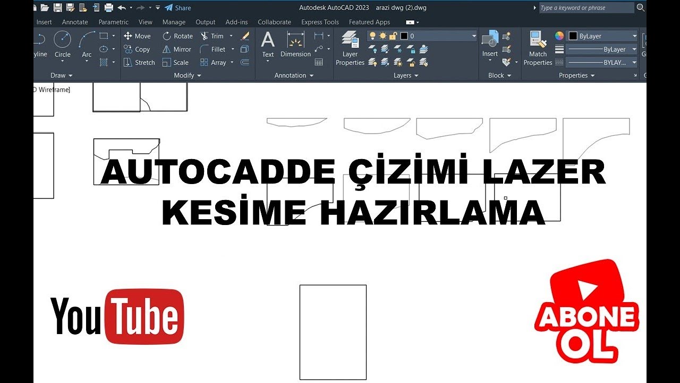This screenshot has height=383, width=680.
Task: Click the Explode tool icon
Action: coord(245,49)
